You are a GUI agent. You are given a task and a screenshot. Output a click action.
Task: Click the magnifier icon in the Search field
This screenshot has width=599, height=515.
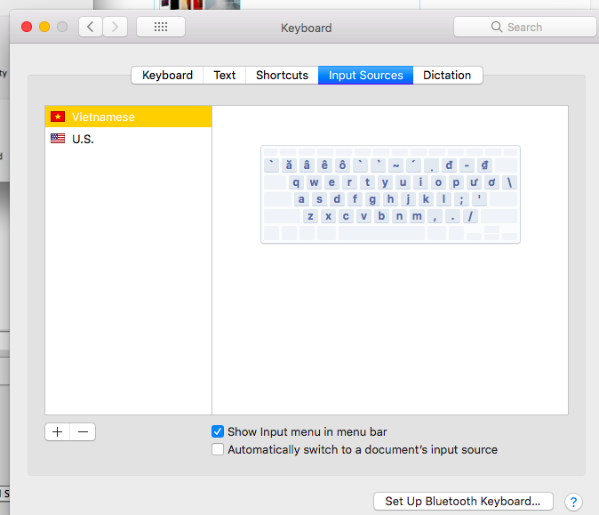pos(496,27)
